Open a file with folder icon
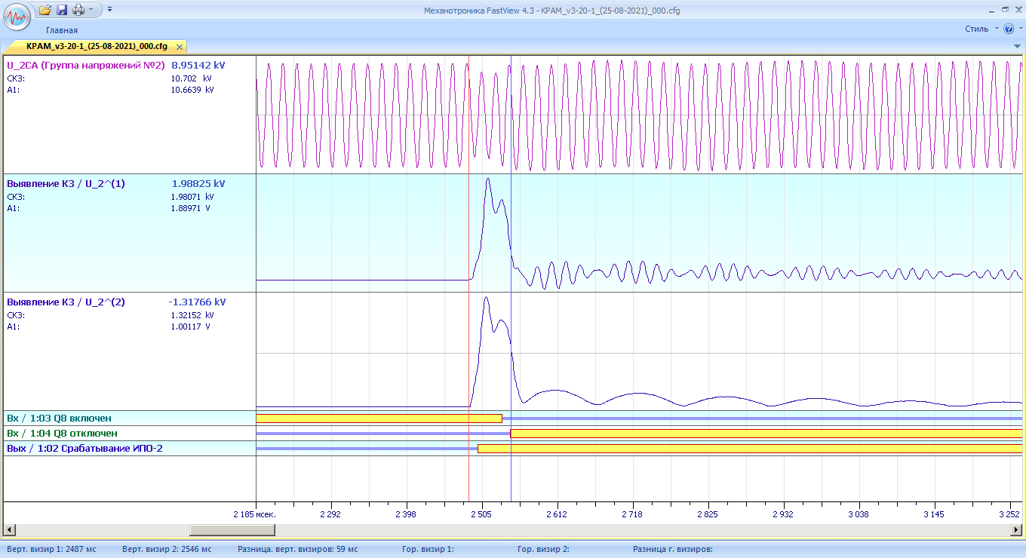The image size is (1026, 558). coord(45,10)
